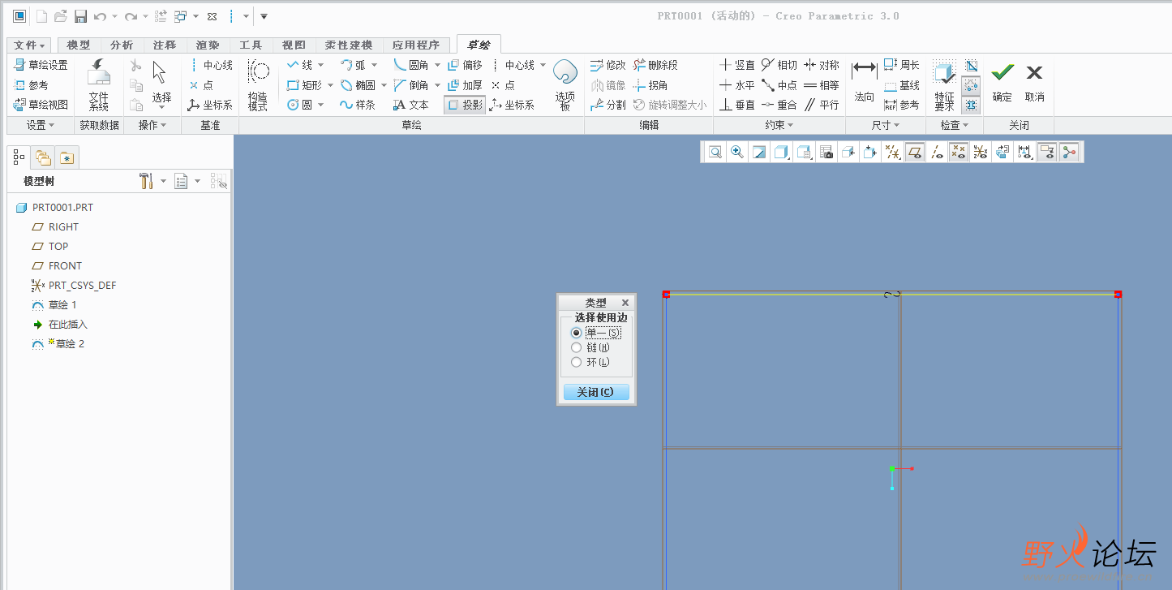The height and width of the screenshot is (590, 1172).
Task: Expand the Rectangle tool dropdown arrow
Action: (330, 85)
